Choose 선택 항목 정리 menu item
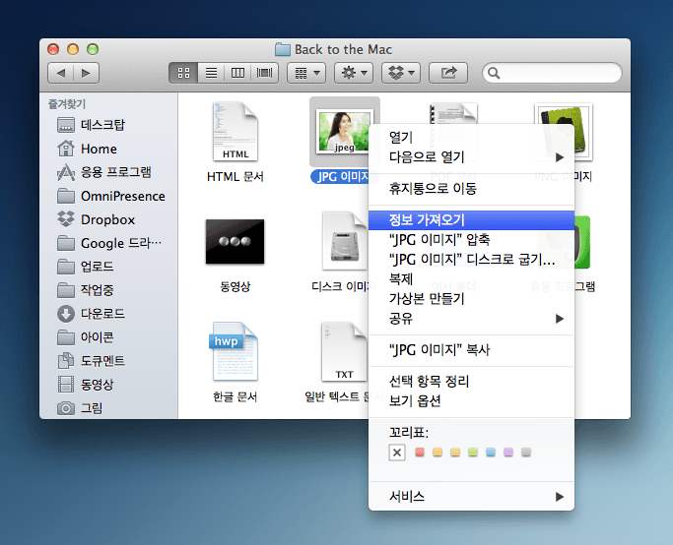This screenshot has width=673, height=545. (x=471, y=382)
